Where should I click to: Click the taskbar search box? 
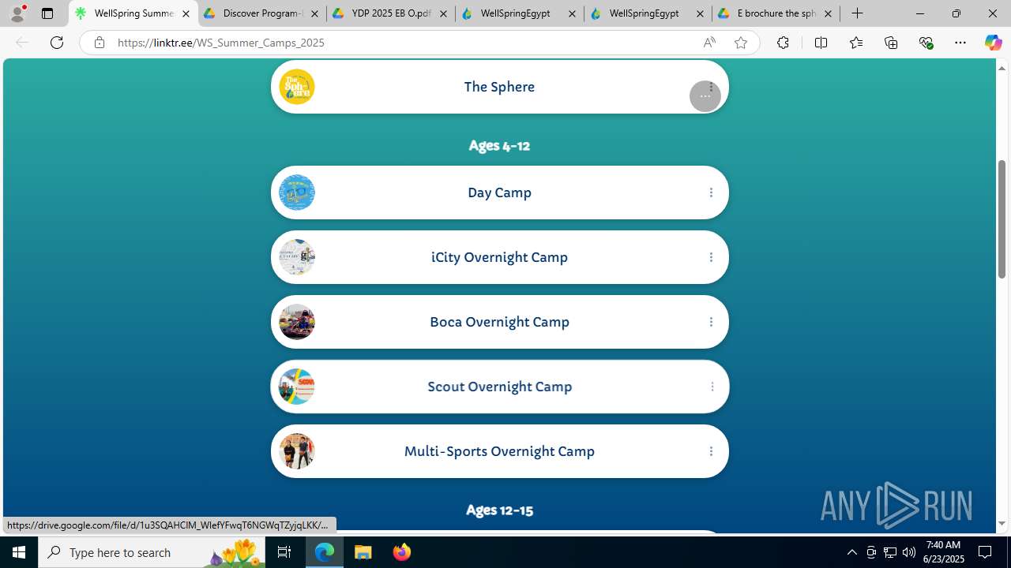pos(152,552)
